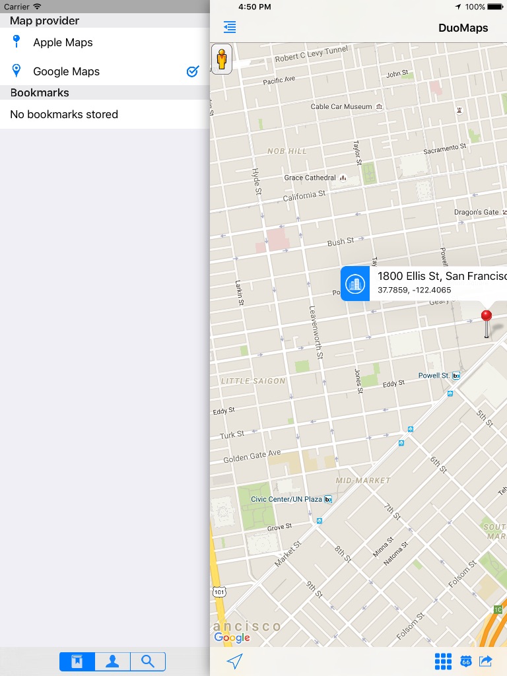
Task: Open Street View with the pegman icon
Action: (222, 59)
